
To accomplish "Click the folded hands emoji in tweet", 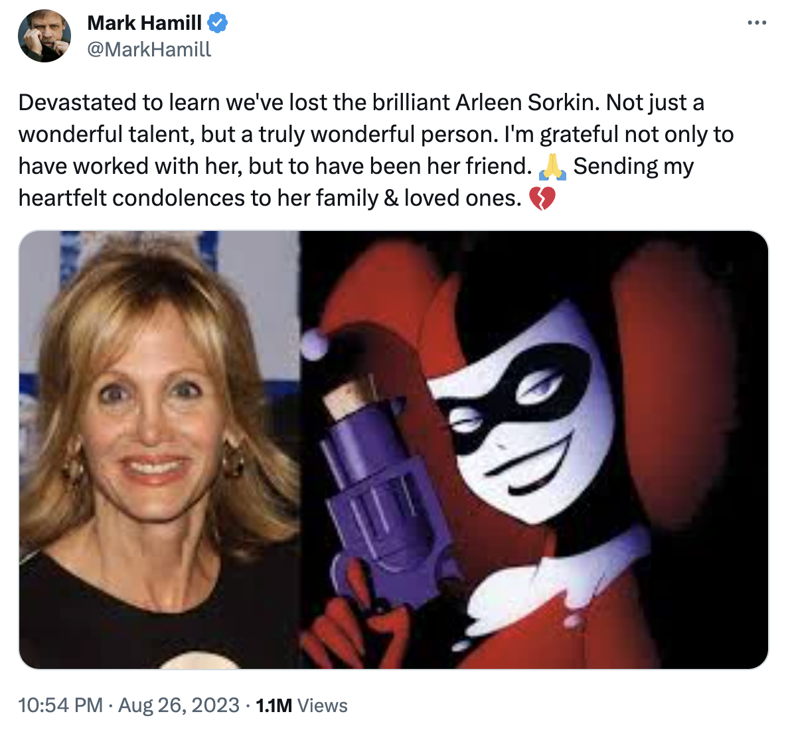I will tap(552, 167).
